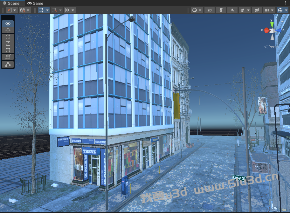Toggle visibility of hidden scene objects
This screenshot has height=213, width=290.
pos(257,10)
